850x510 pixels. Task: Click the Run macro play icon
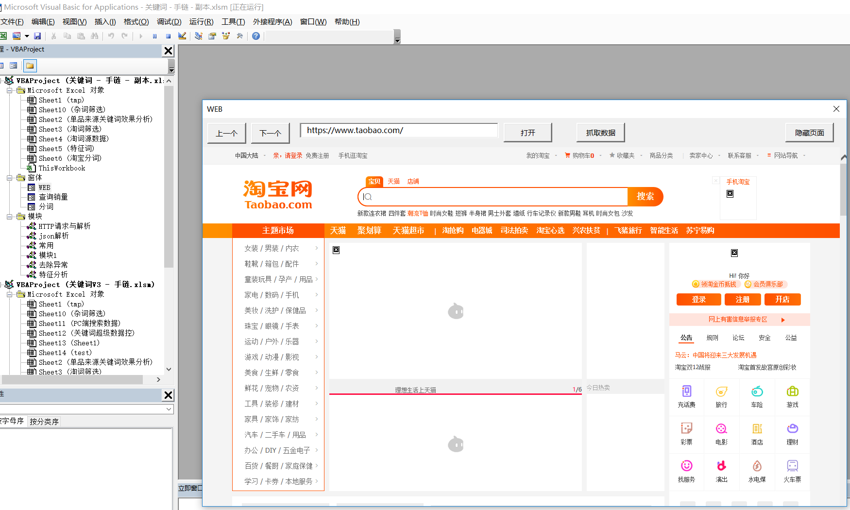pyautogui.click(x=141, y=36)
